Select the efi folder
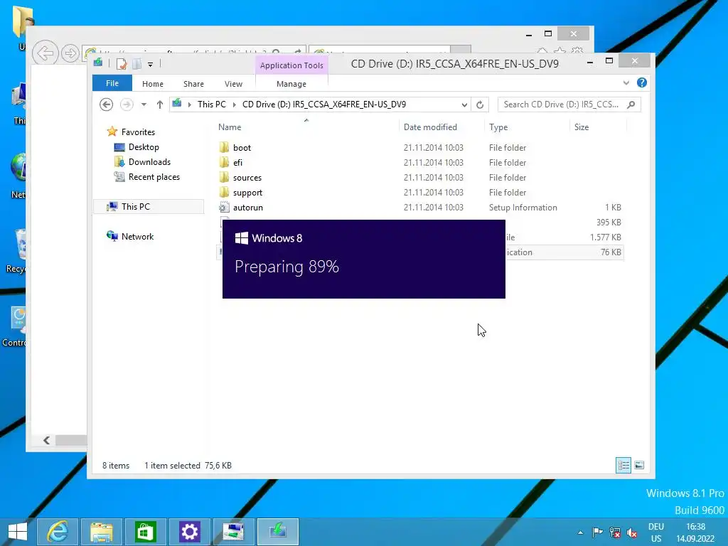This screenshot has height=546, width=728. coord(237,163)
